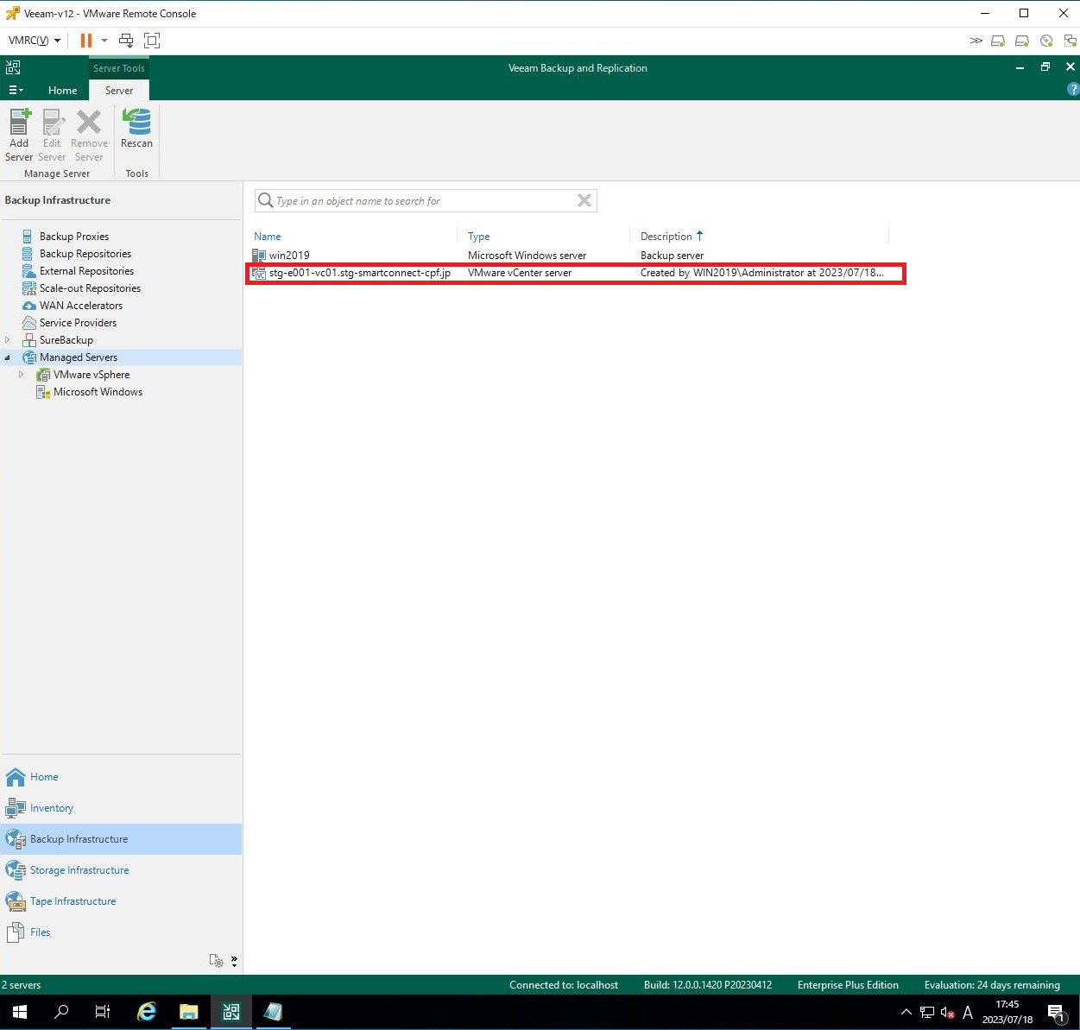Expand the SureBackup tree node
Viewport: 1080px width, 1030px height.
(x=8, y=340)
